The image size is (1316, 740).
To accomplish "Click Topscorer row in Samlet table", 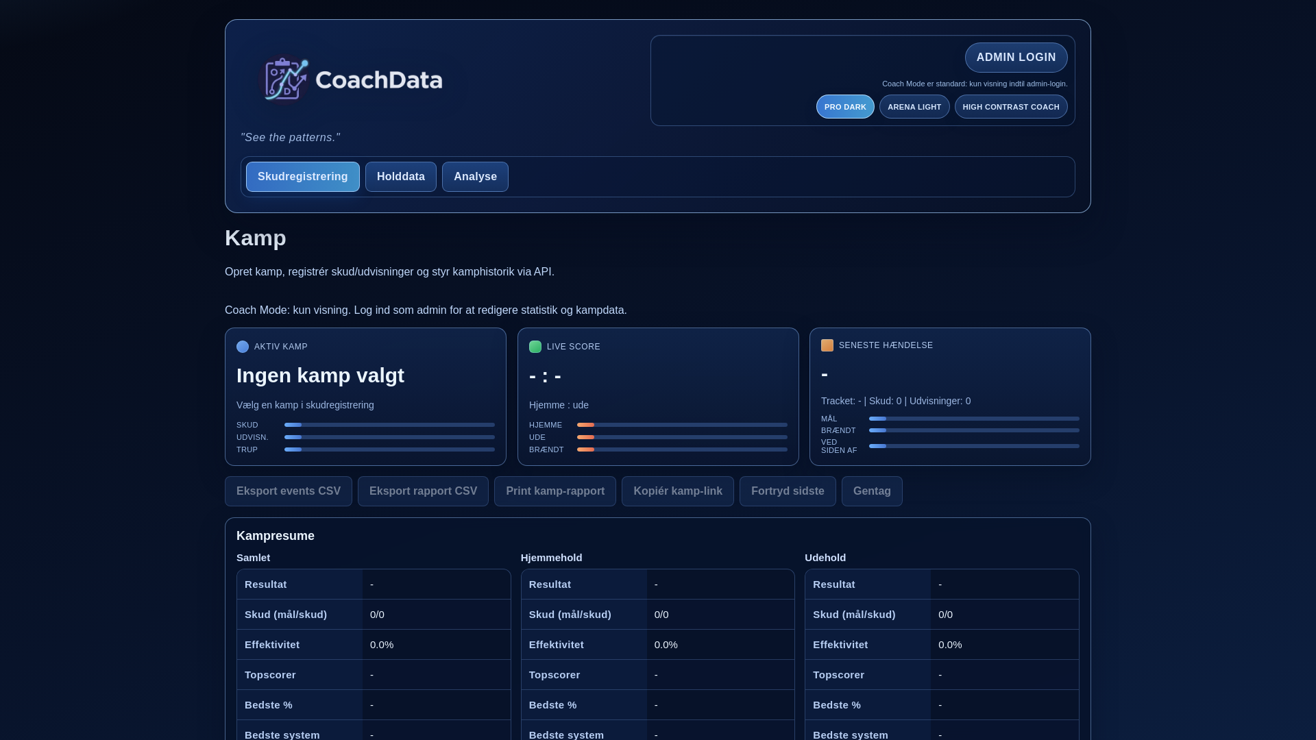I will [x=374, y=675].
